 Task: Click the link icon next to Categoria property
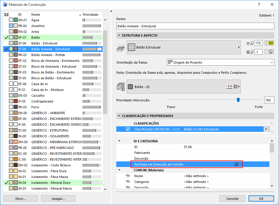pos(128,181)
